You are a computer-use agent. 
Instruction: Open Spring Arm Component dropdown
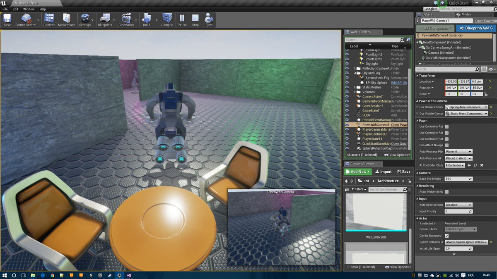(x=466, y=107)
